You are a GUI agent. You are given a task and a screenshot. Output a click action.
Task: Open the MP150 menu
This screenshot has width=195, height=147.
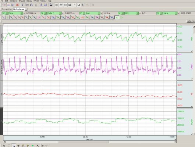click(36, 1)
